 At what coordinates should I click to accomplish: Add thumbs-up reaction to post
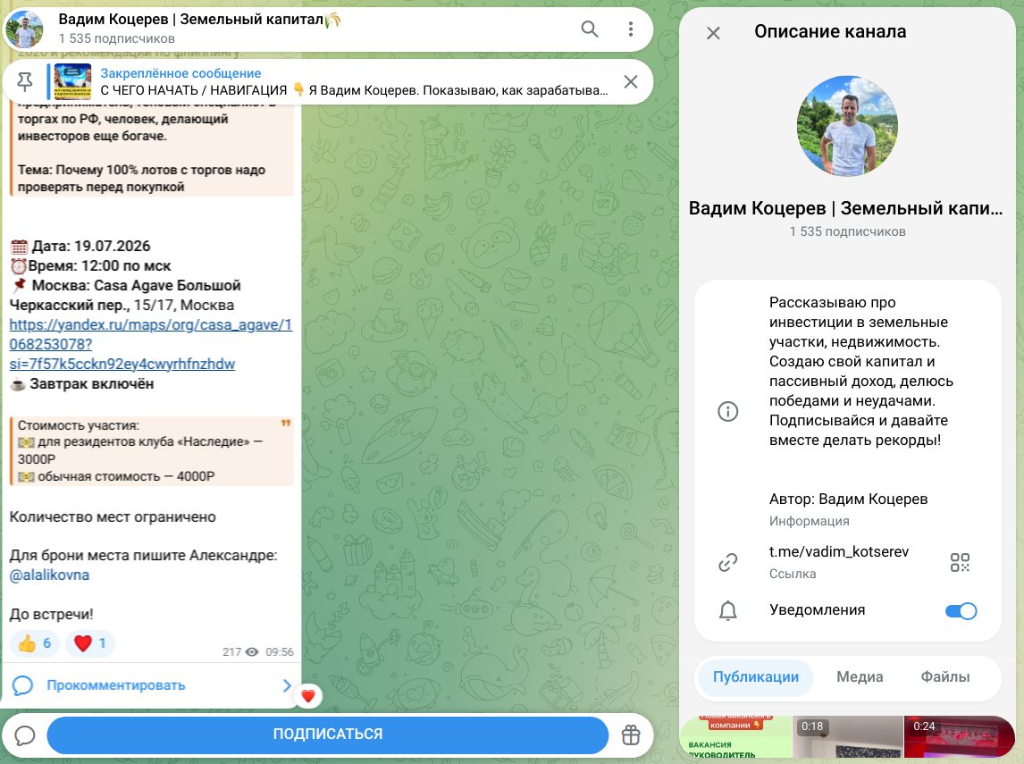click(35, 643)
